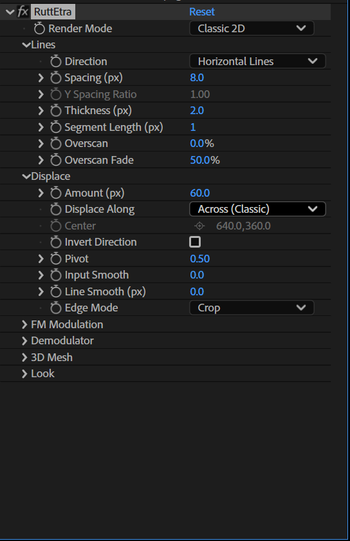This screenshot has height=541, width=350.
Task: Select the RuttEtra effect name
Action: 53,12
